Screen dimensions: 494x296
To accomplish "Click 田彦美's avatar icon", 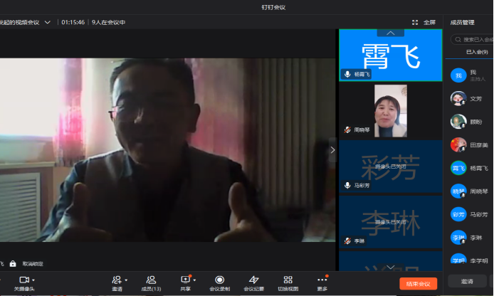I will pyautogui.click(x=458, y=145).
